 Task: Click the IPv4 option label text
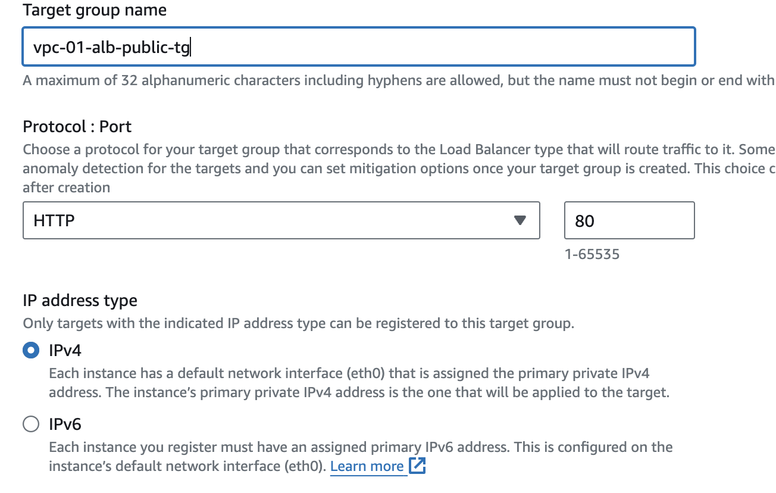click(x=65, y=351)
